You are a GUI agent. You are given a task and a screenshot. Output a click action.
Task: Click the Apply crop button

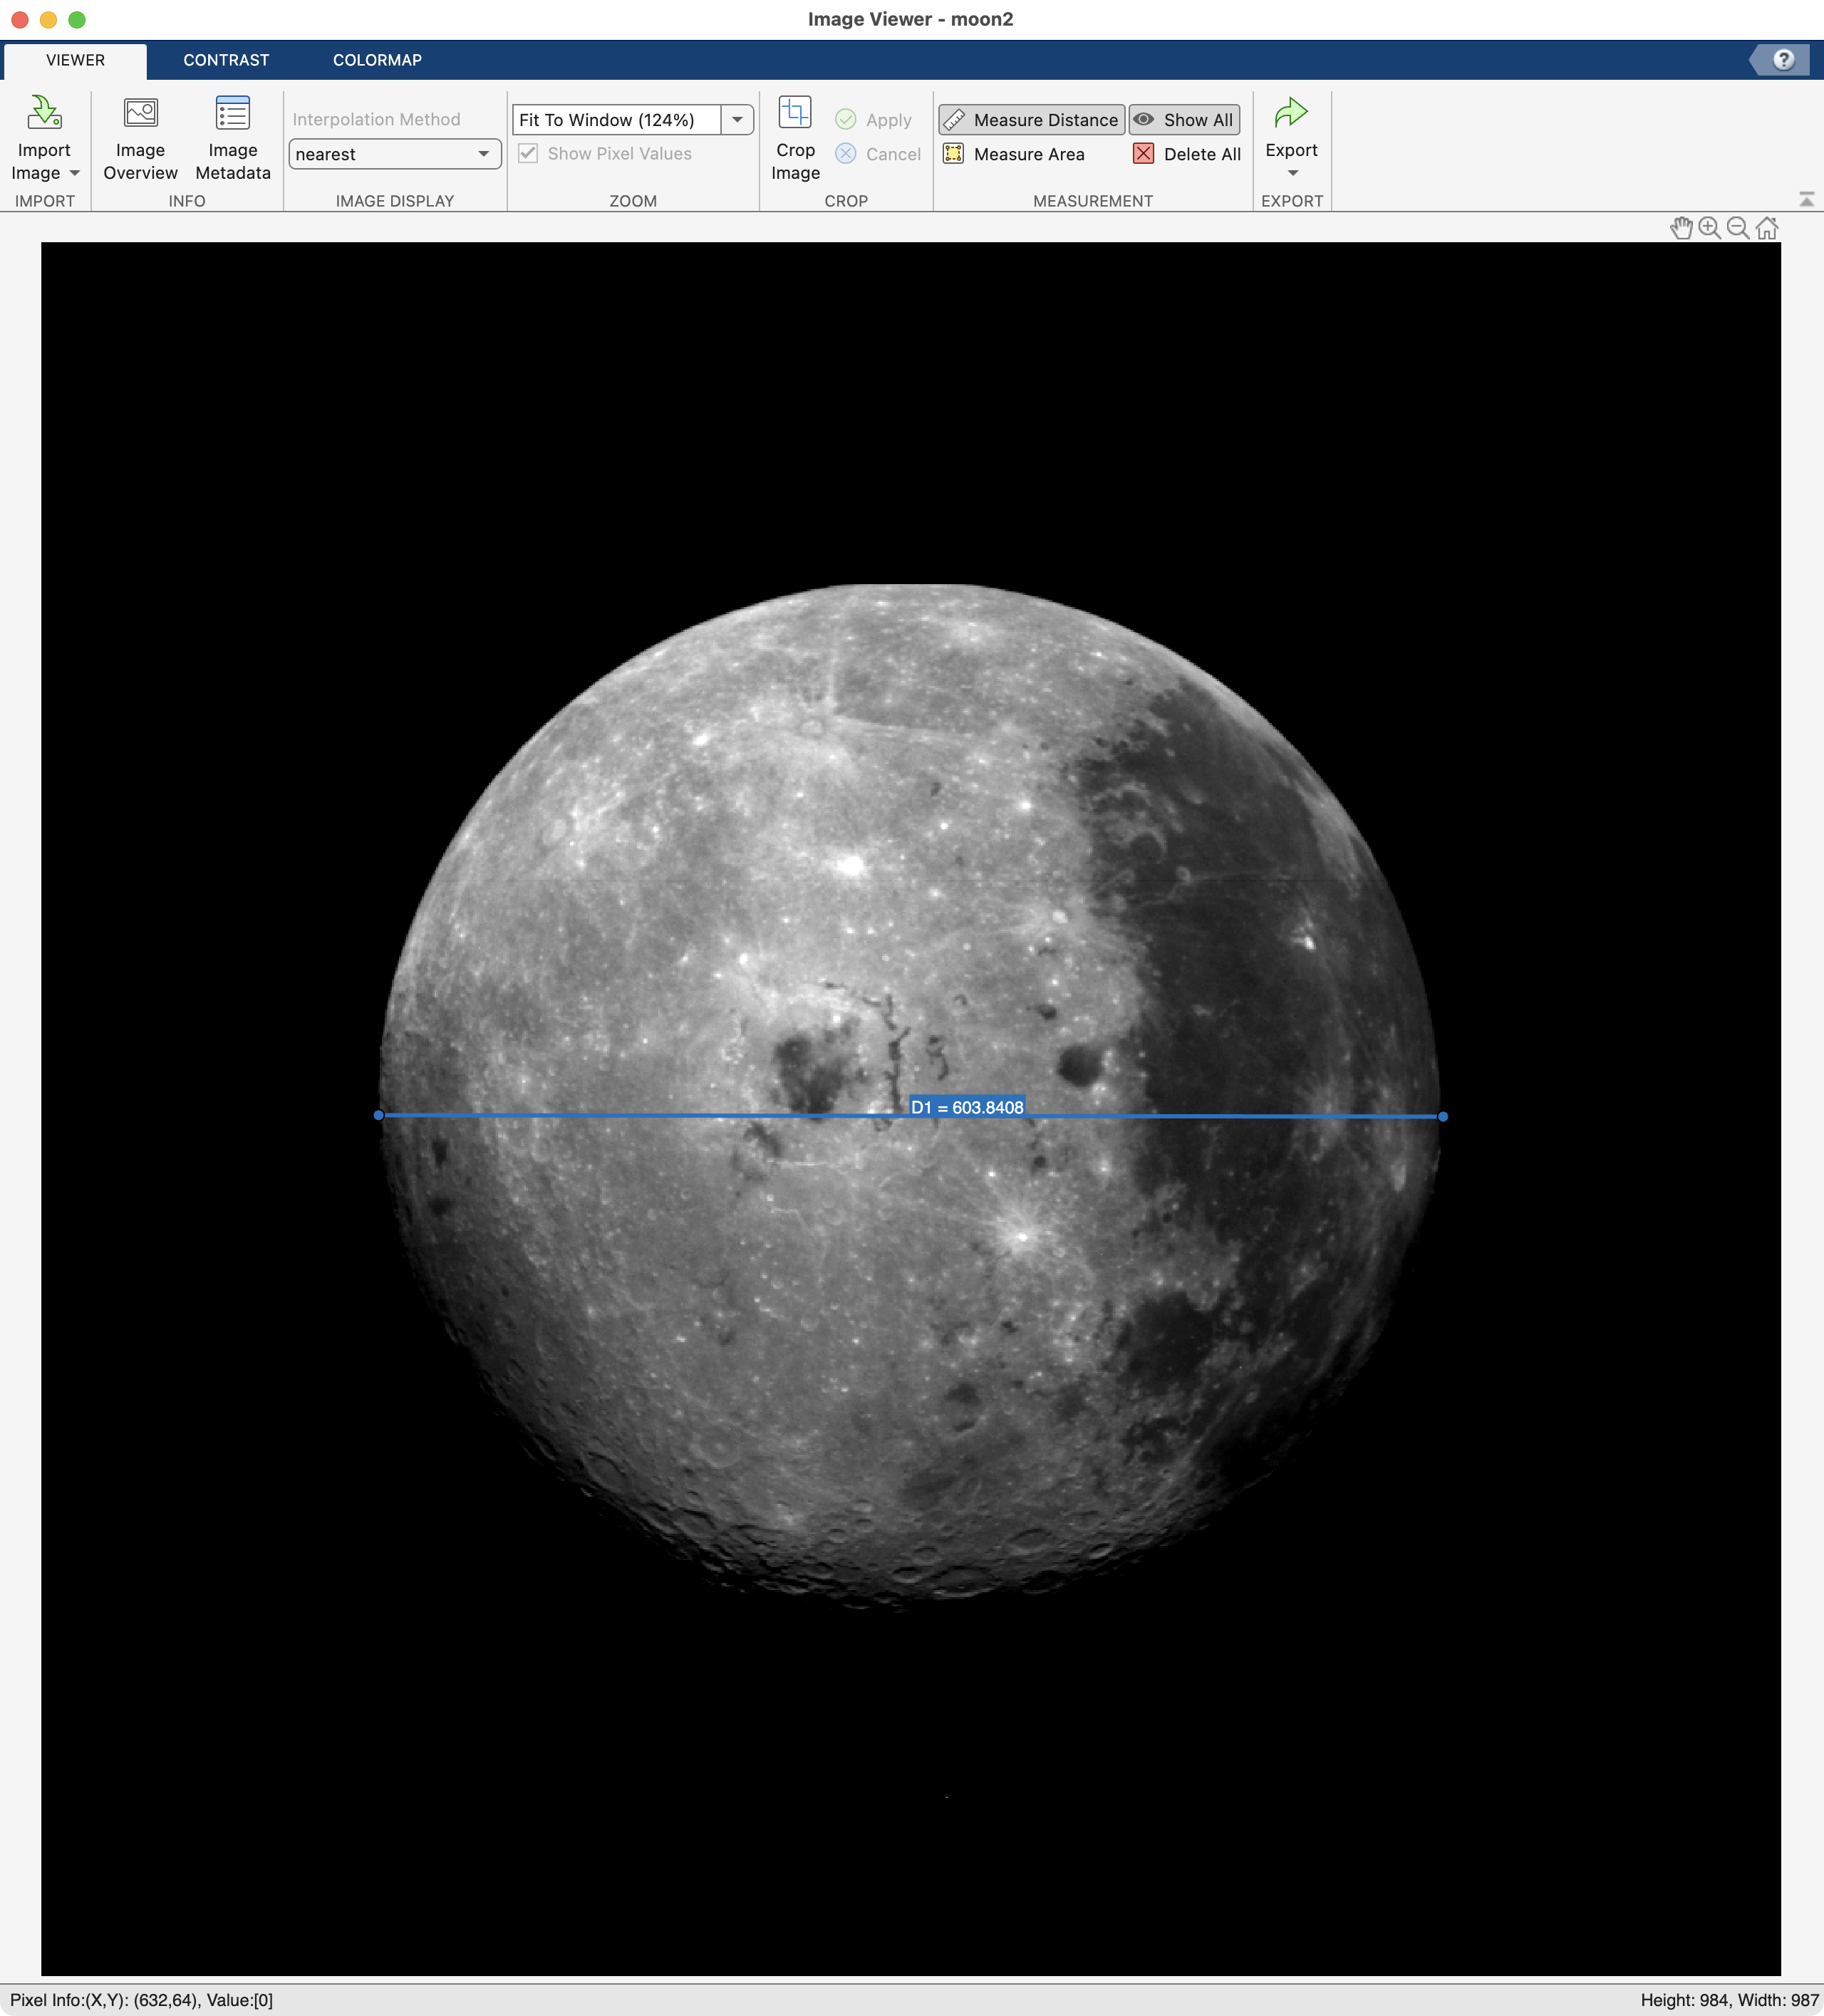pyautogui.click(x=874, y=120)
